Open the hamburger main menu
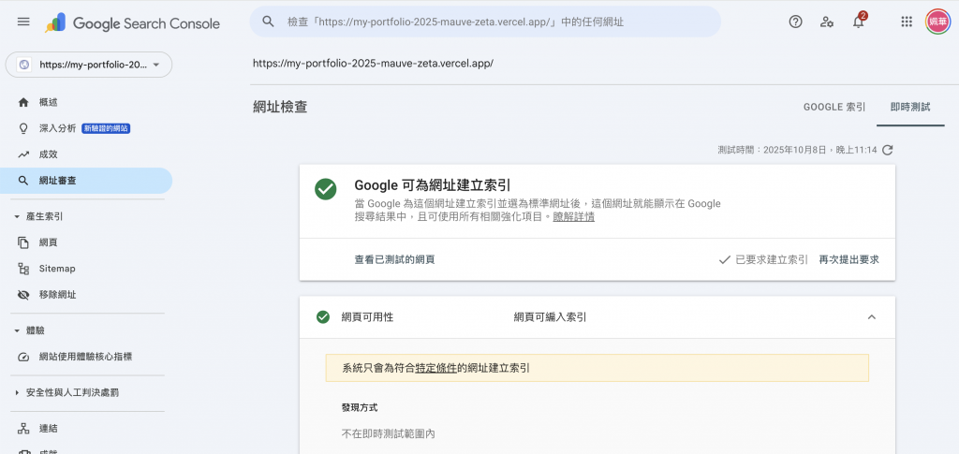 (23, 22)
